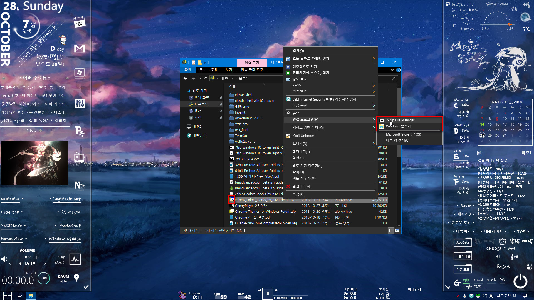Select 네트워크 in the navigation pane
Viewport: 534px width, 300px height.
199,136
